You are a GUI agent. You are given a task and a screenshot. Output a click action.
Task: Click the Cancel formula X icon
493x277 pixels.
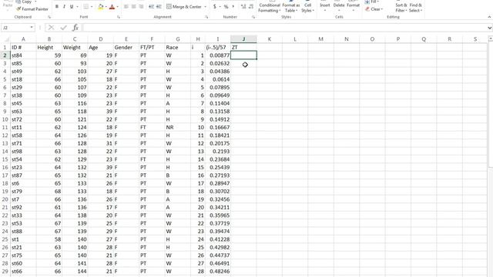click(x=51, y=28)
